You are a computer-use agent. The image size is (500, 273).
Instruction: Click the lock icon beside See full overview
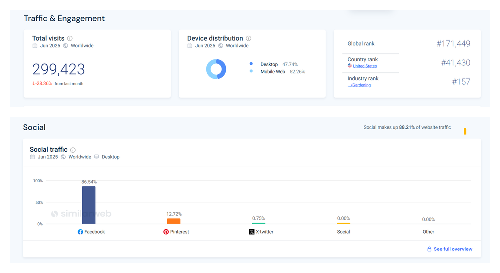coord(429,249)
